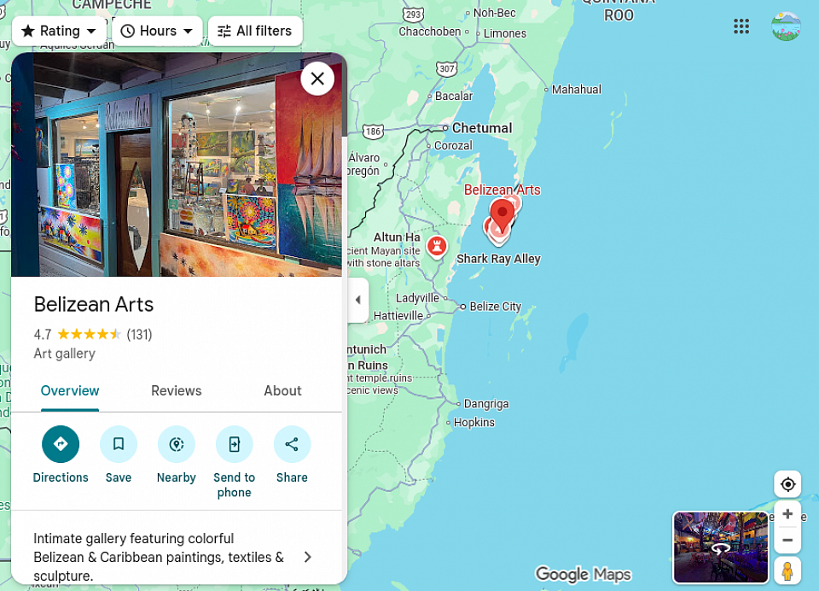This screenshot has width=819, height=591.
Task: Open the Street View thumbnail preview
Action: [x=721, y=547]
